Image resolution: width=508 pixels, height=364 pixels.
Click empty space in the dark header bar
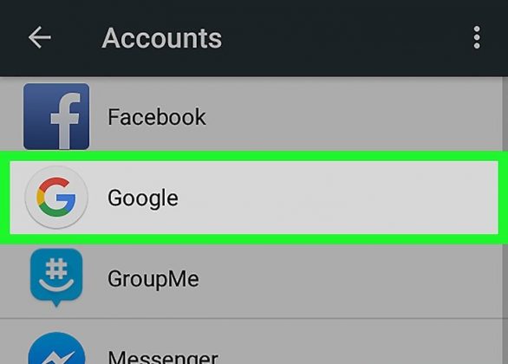[340, 37]
